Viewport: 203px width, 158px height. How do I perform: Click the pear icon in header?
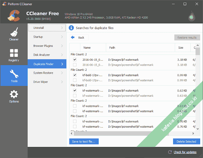coord(192,16)
